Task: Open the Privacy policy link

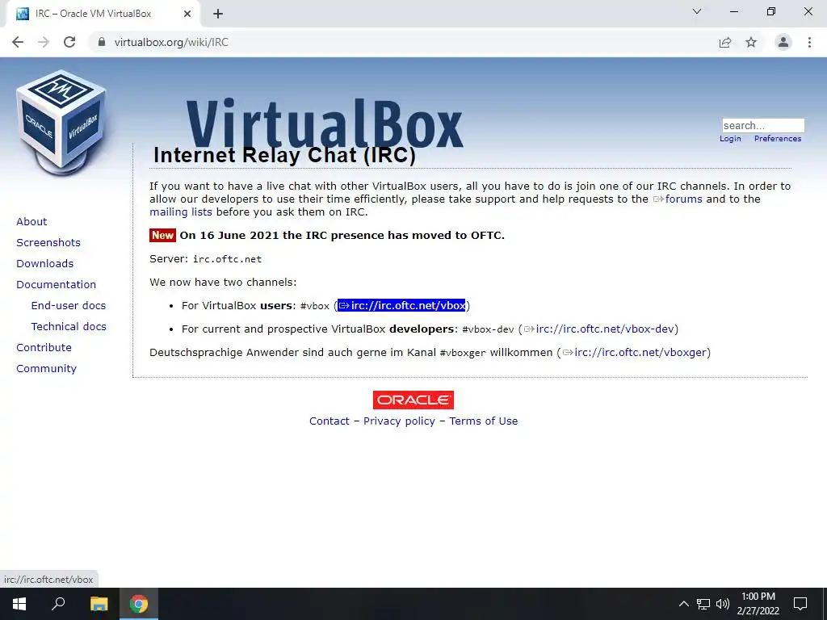Action: [x=399, y=421]
